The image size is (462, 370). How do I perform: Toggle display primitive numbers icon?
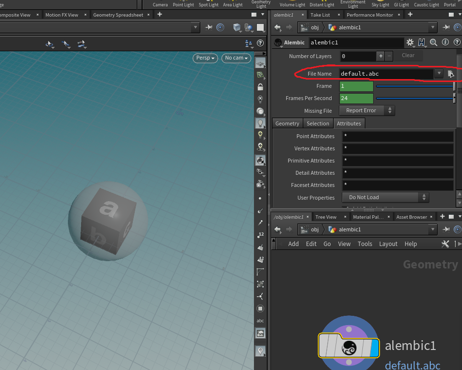(x=260, y=259)
